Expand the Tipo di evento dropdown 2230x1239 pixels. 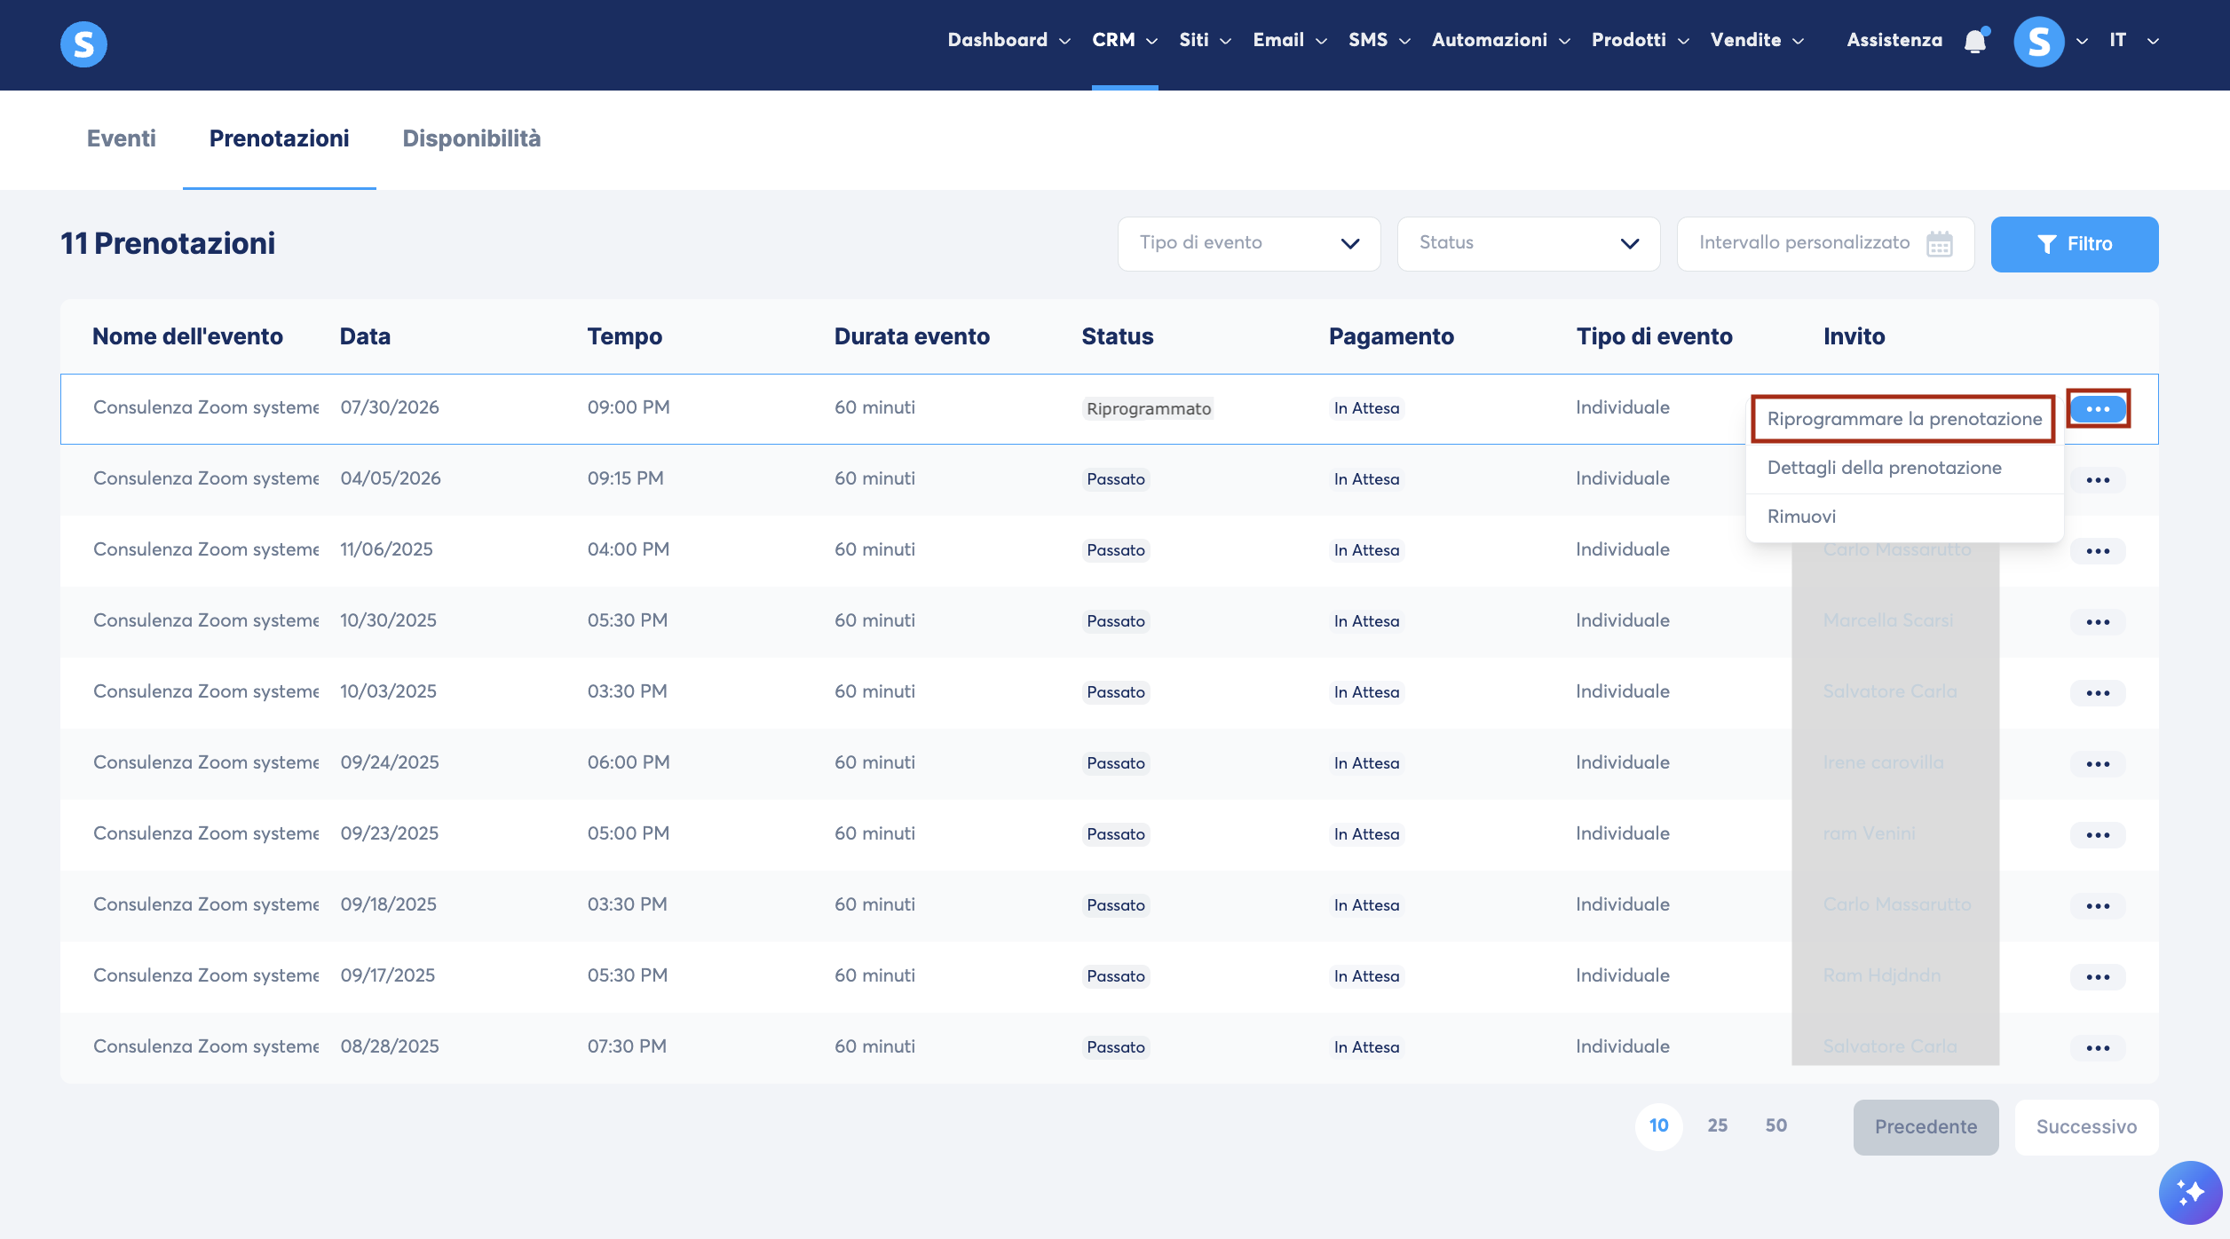coord(1249,243)
